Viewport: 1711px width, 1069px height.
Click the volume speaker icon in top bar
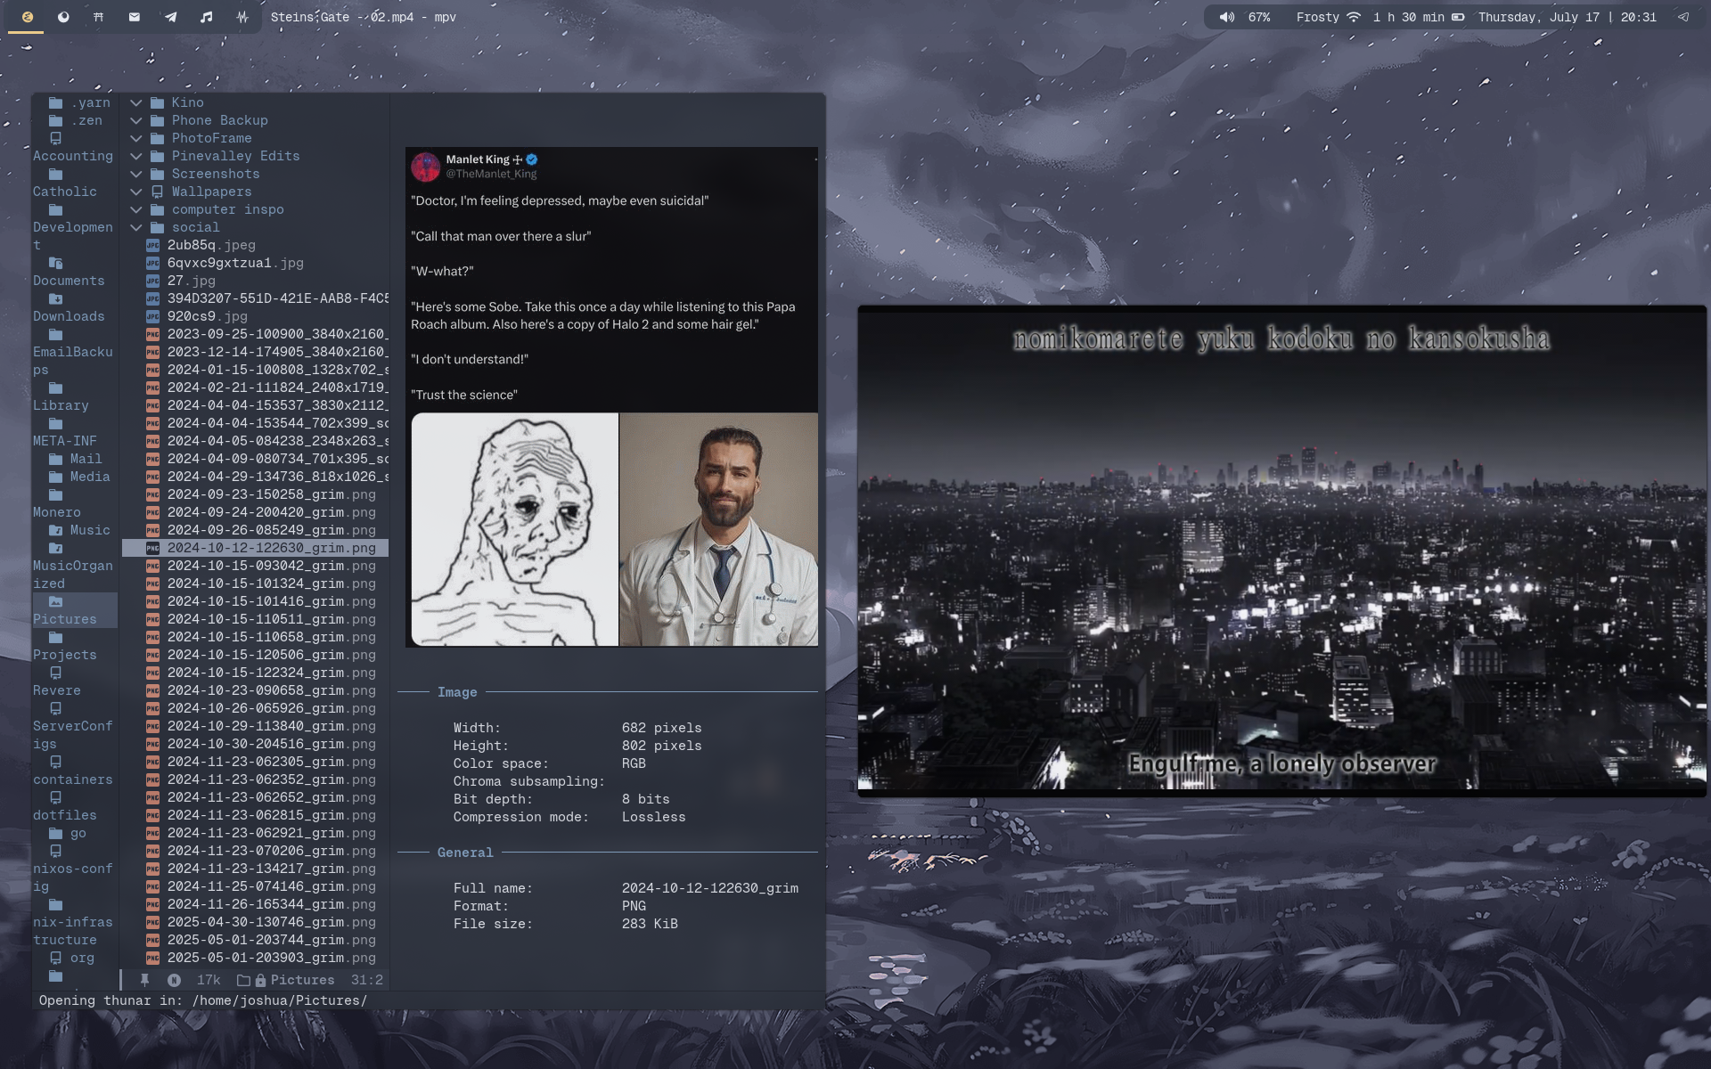click(x=1227, y=17)
